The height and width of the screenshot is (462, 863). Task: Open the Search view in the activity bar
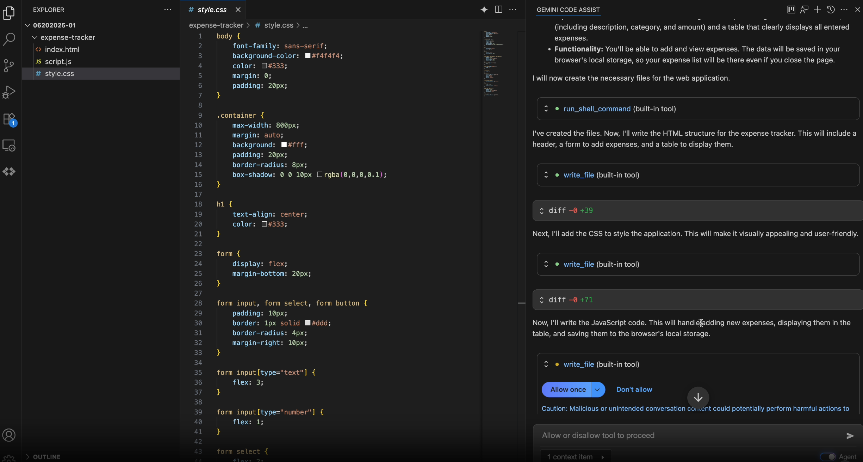pyautogui.click(x=9, y=39)
